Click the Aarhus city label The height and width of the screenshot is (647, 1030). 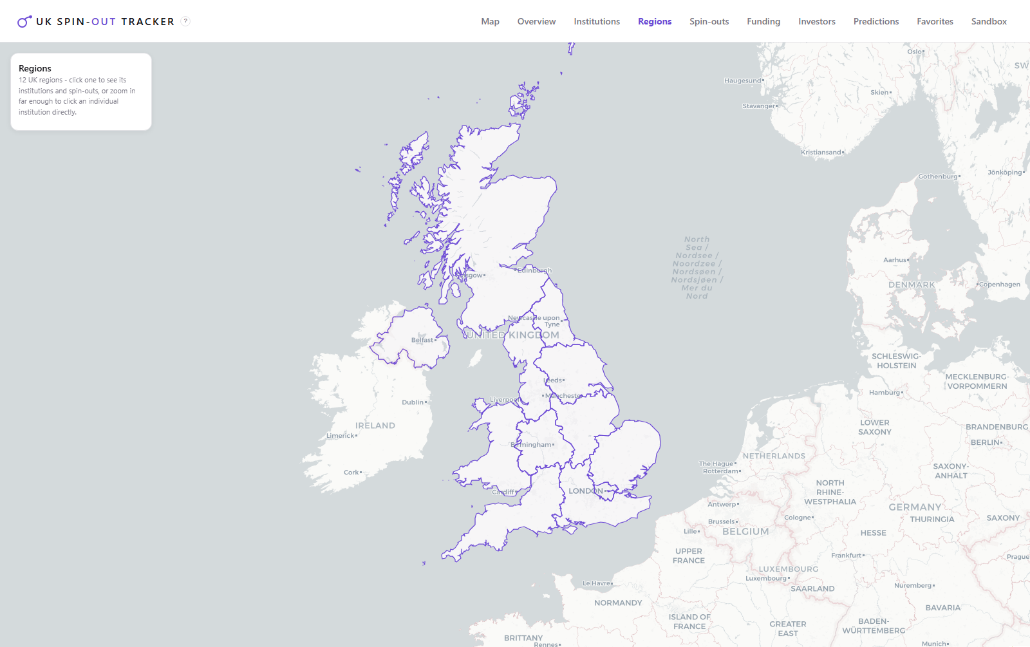[895, 260]
